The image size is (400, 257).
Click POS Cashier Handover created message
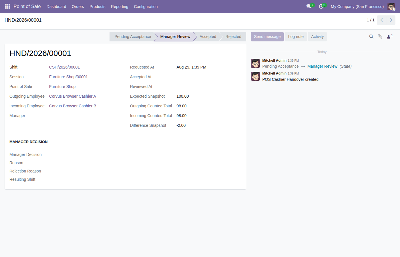point(290,79)
